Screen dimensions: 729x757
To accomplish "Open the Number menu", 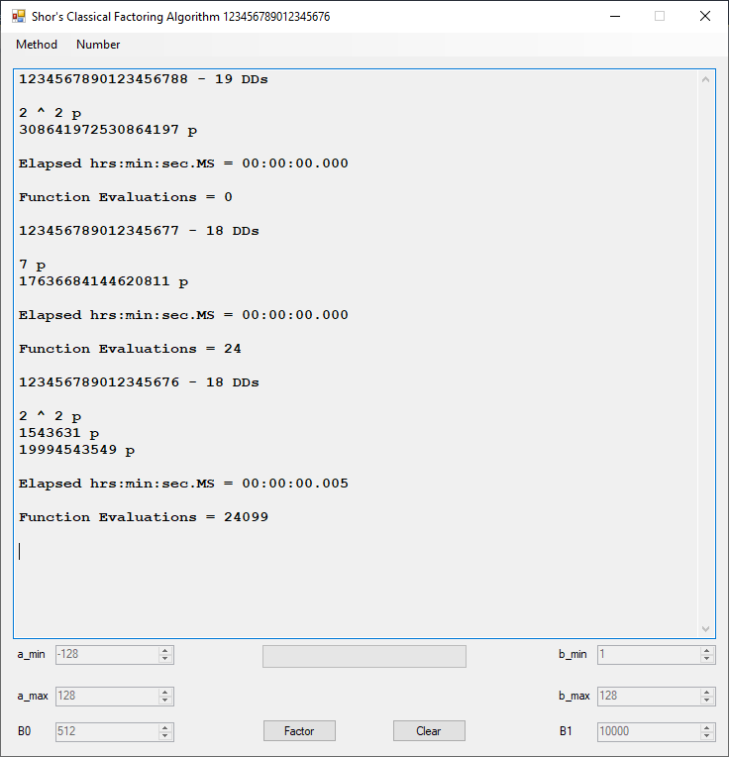I will coord(98,45).
